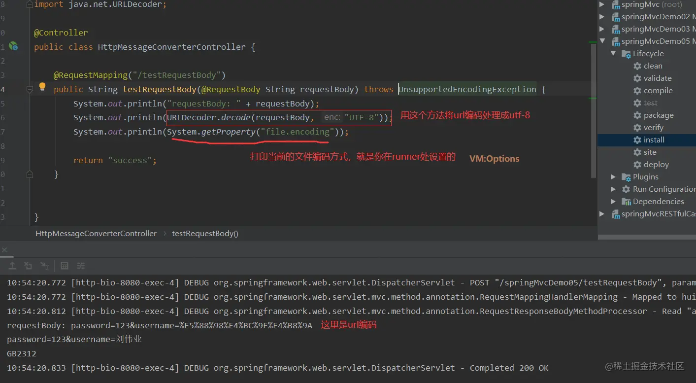Expand the Dependencies node

click(x=613, y=202)
